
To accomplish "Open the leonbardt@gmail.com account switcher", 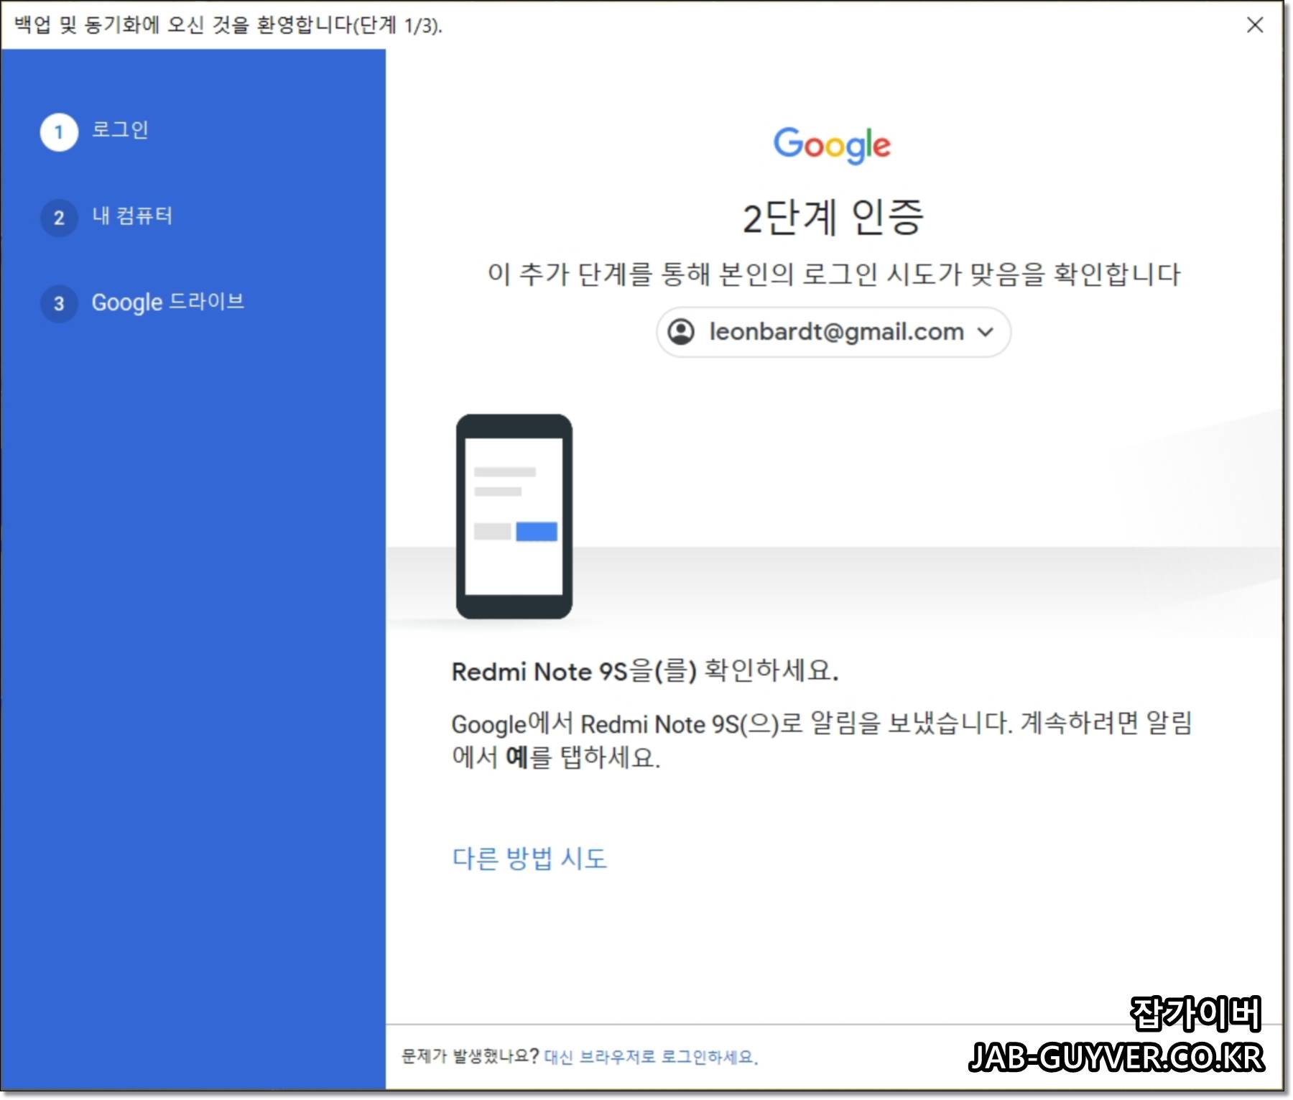I will (x=833, y=332).
